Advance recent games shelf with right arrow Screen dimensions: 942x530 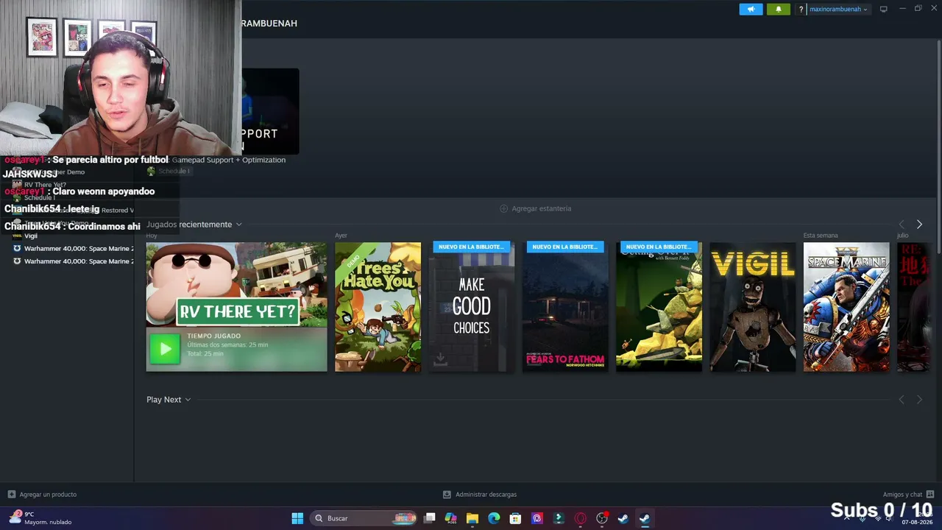click(919, 225)
